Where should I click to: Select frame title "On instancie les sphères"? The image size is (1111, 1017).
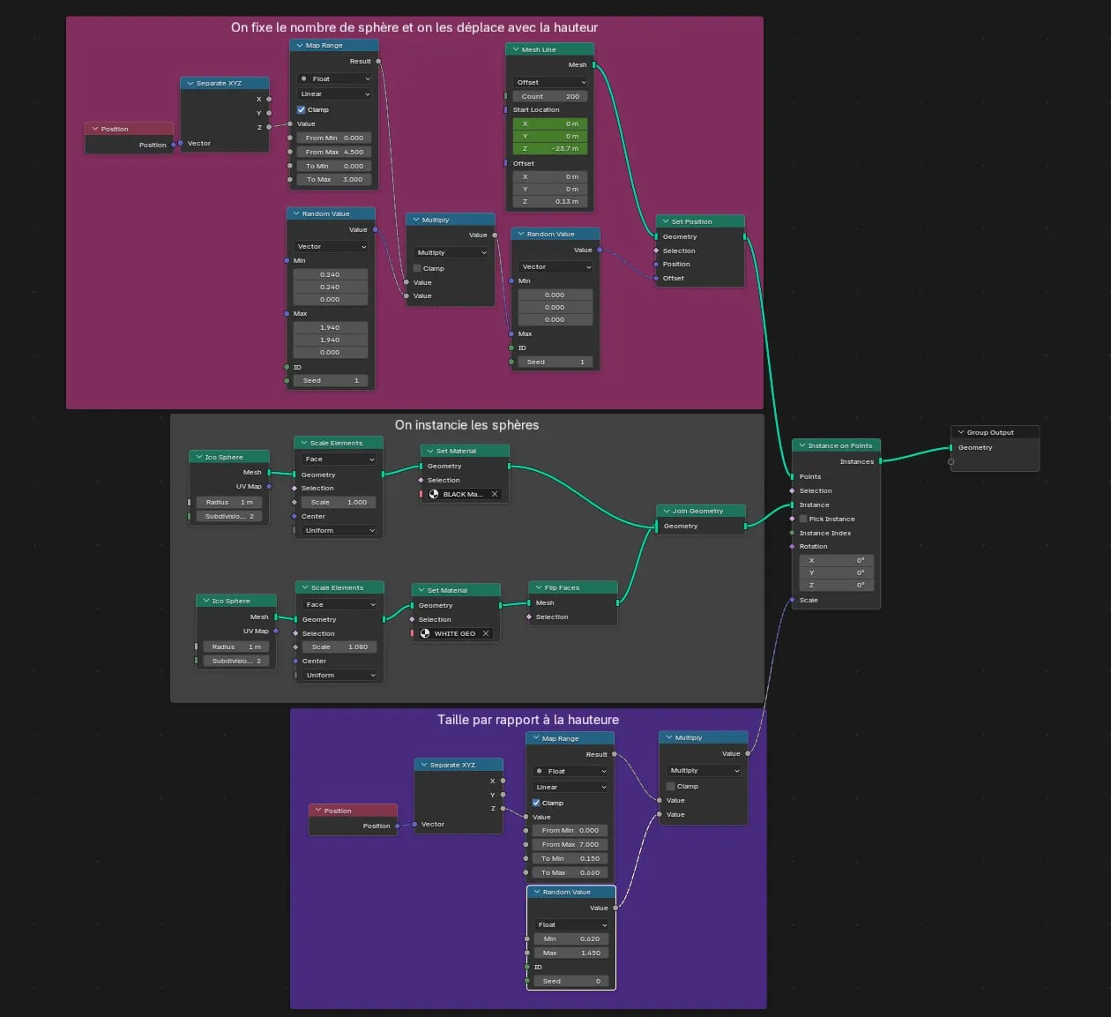click(x=466, y=425)
